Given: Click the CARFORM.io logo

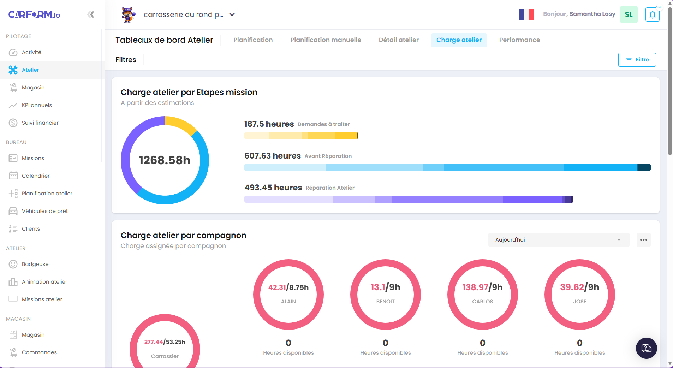Looking at the screenshot, I should 34,14.
